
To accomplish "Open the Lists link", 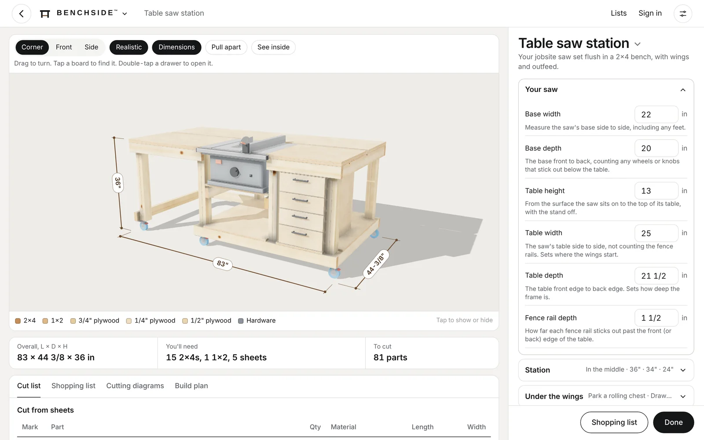I will tap(619, 13).
